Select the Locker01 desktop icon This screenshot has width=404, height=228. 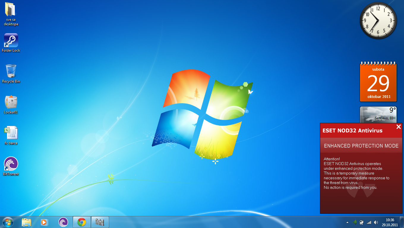click(11, 104)
